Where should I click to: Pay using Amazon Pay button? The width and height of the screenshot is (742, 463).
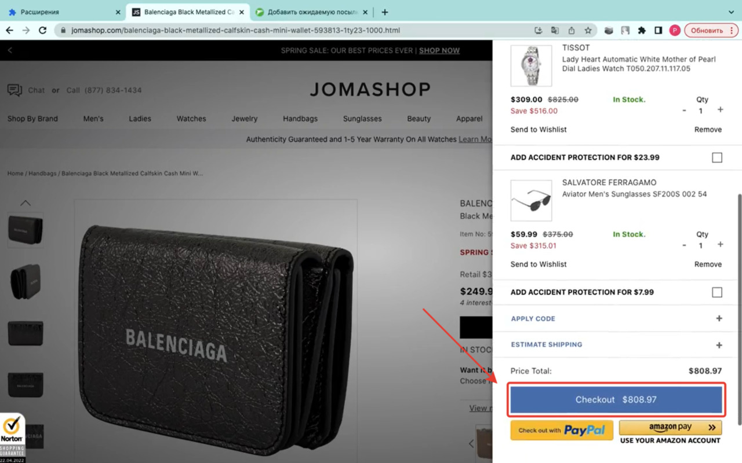(671, 428)
